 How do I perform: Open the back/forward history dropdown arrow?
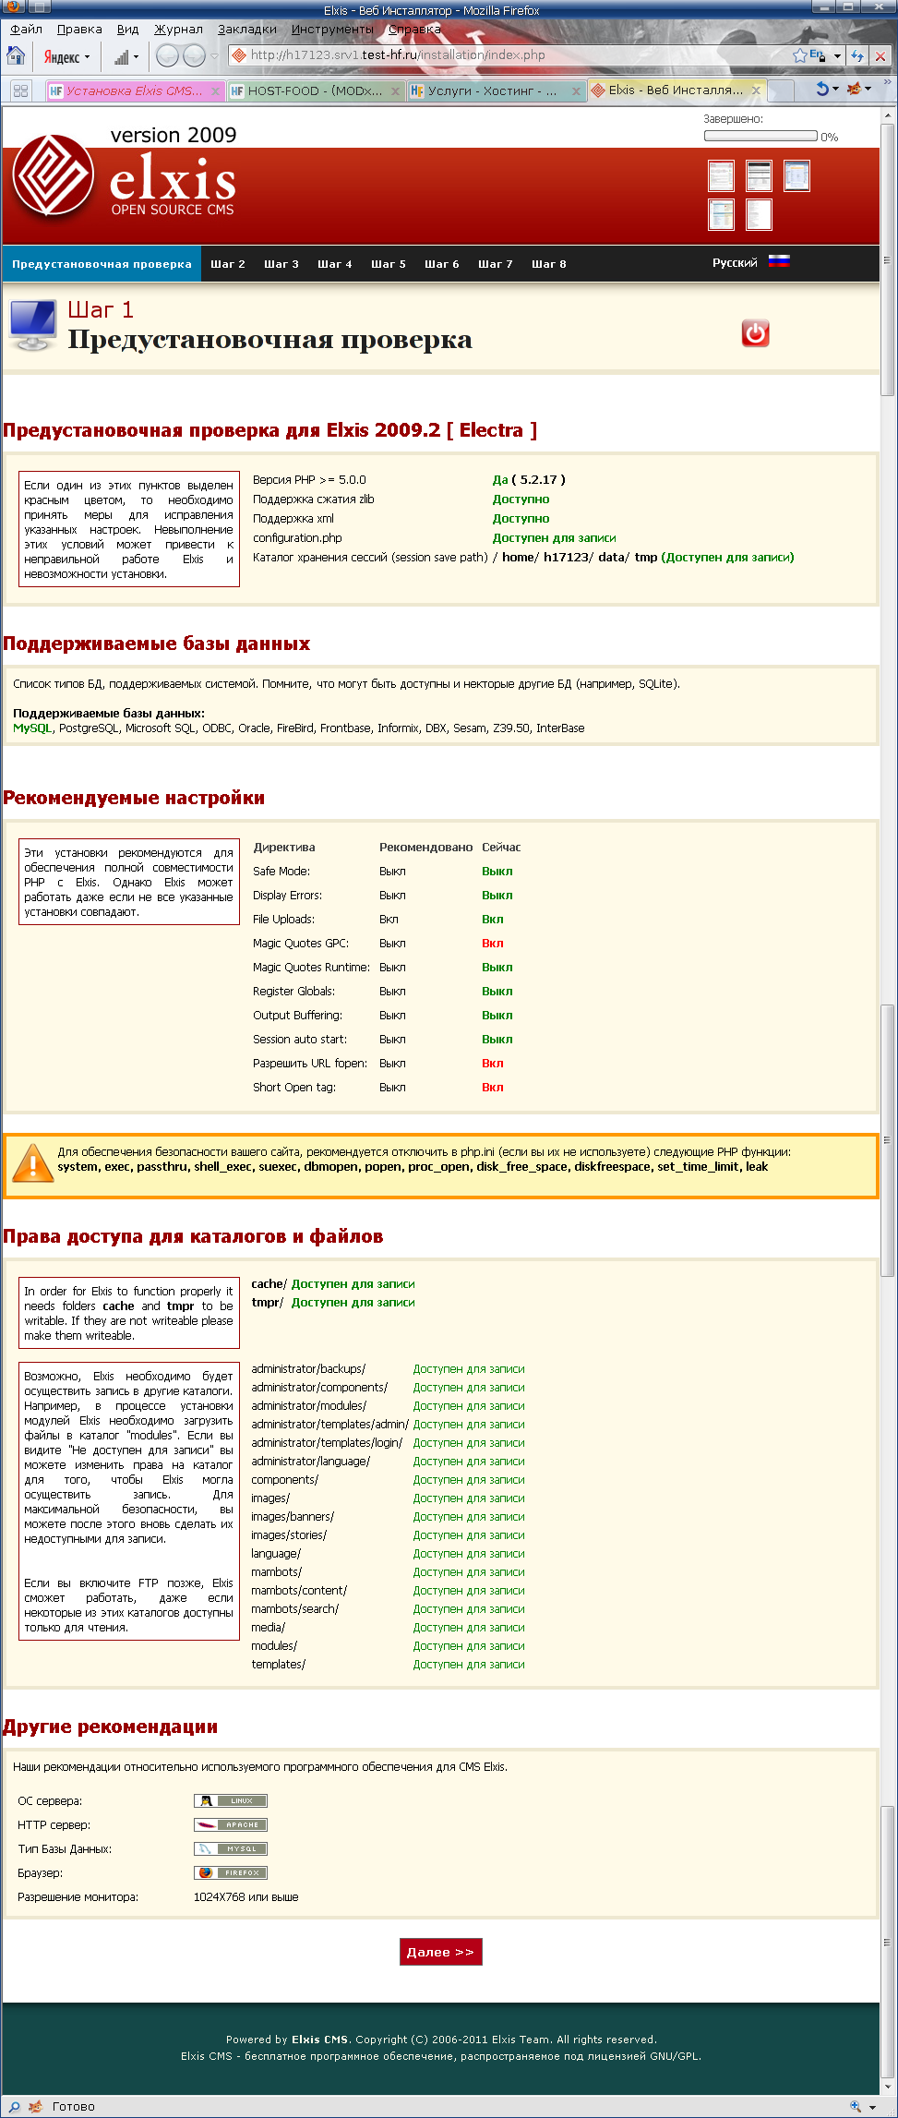coord(214,56)
